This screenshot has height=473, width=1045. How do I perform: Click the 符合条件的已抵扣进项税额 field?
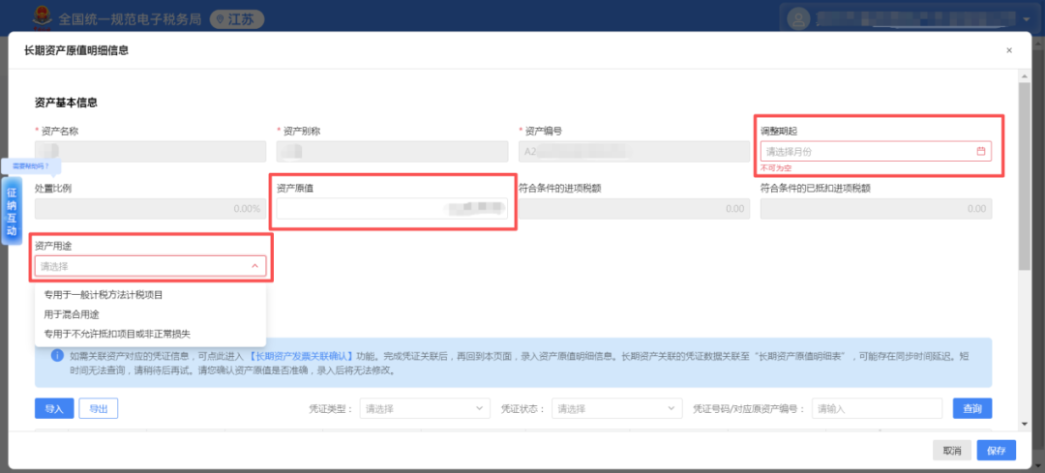(x=876, y=209)
